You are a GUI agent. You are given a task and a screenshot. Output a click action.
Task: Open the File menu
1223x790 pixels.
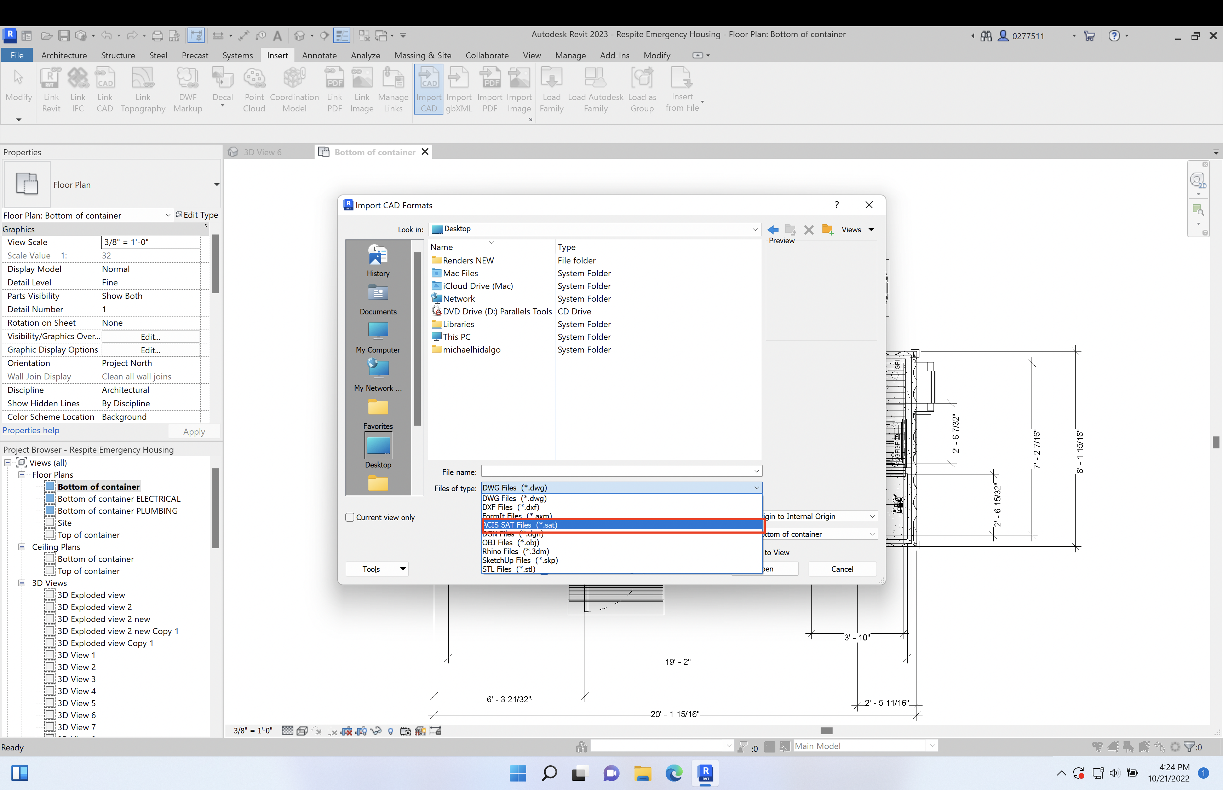click(x=17, y=55)
